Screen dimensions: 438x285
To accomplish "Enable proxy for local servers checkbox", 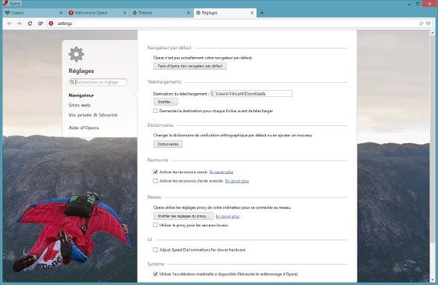I will (x=156, y=225).
